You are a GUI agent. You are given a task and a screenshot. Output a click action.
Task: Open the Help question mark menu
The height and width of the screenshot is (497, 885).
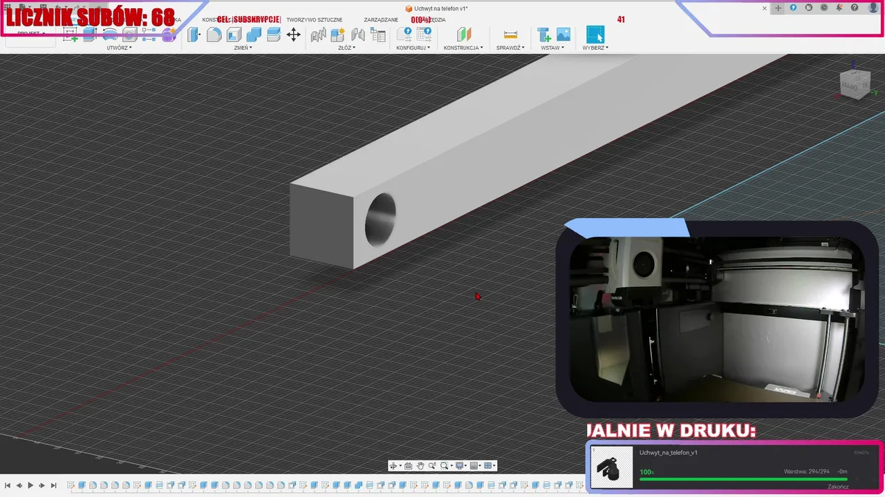(855, 8)
